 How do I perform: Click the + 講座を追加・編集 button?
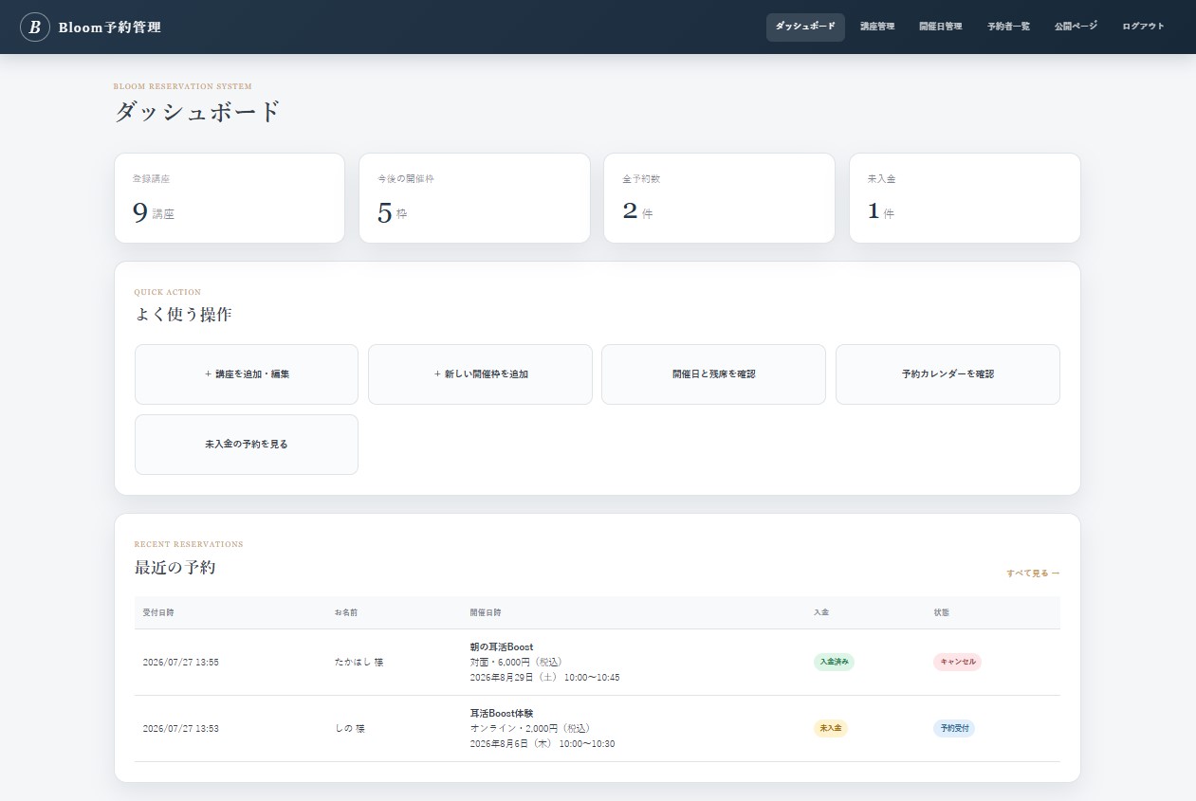[x=247, y=374]
